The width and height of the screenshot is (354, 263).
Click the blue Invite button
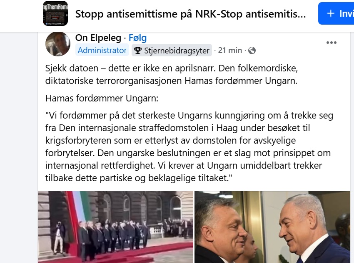[x=337, y=13]
